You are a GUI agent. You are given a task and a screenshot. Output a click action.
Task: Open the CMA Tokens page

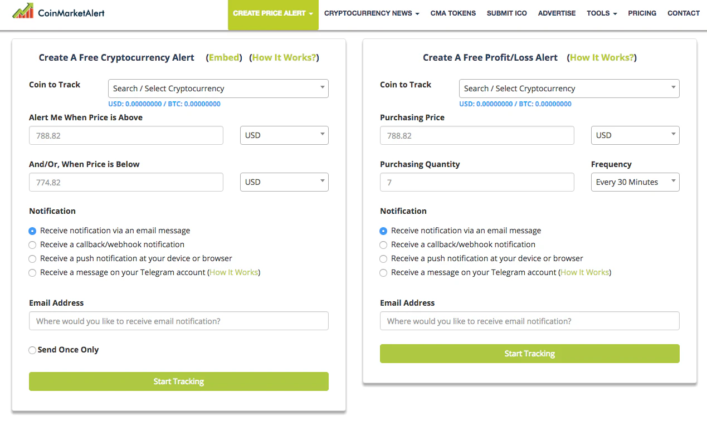click(453, 13)
